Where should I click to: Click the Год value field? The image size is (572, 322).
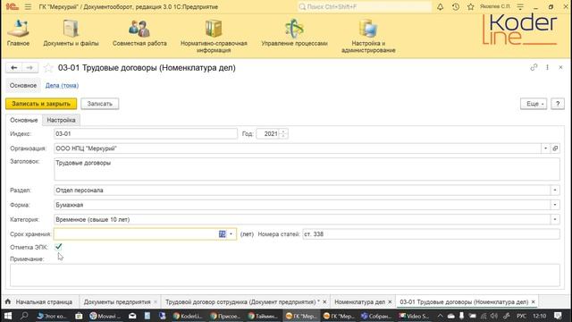coord(268,133)
